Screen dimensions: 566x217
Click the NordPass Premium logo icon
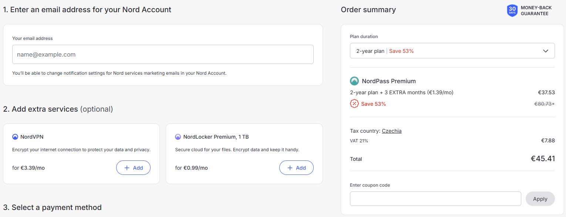(354, 81)
